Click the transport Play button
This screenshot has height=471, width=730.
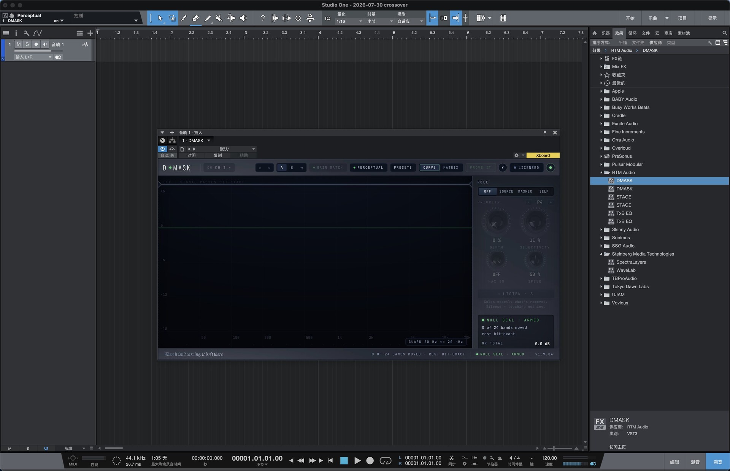(x=357, y=461)
